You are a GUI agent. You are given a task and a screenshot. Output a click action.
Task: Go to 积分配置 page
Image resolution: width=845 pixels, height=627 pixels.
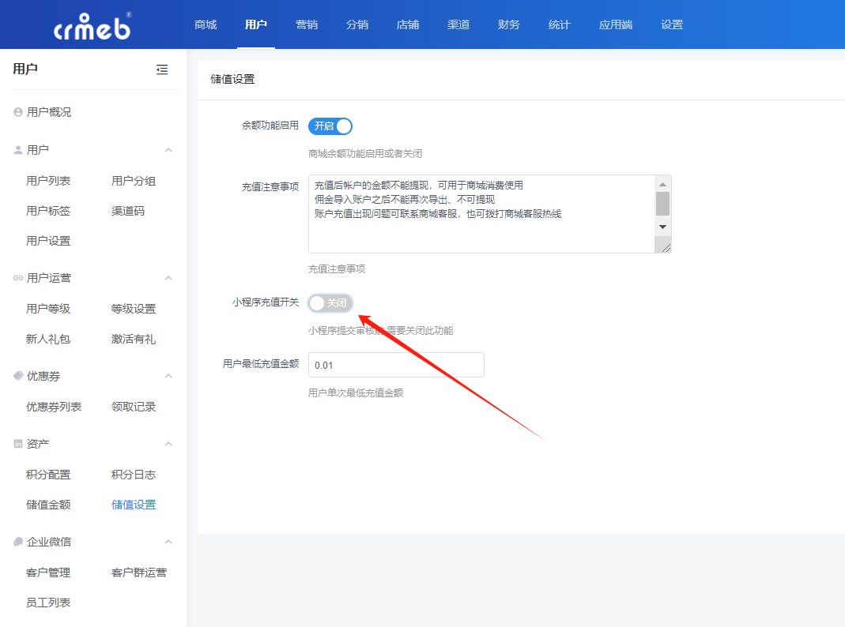tap(48, 475)
